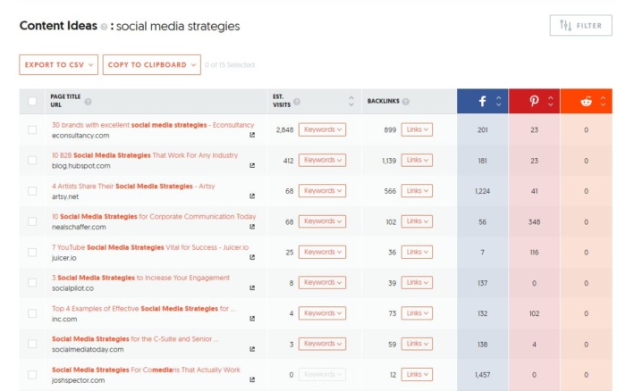Expand Keywords dropdown for econsultancy.com
The width and height of the screenshot is (626, 391).
click(x=322, y=129)
